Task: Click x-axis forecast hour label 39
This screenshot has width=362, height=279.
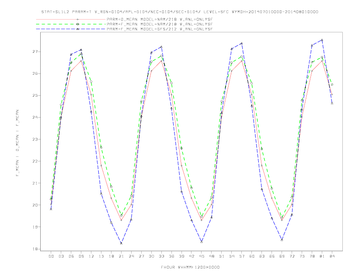Action: pyautogui.click(x=182, y=256)
